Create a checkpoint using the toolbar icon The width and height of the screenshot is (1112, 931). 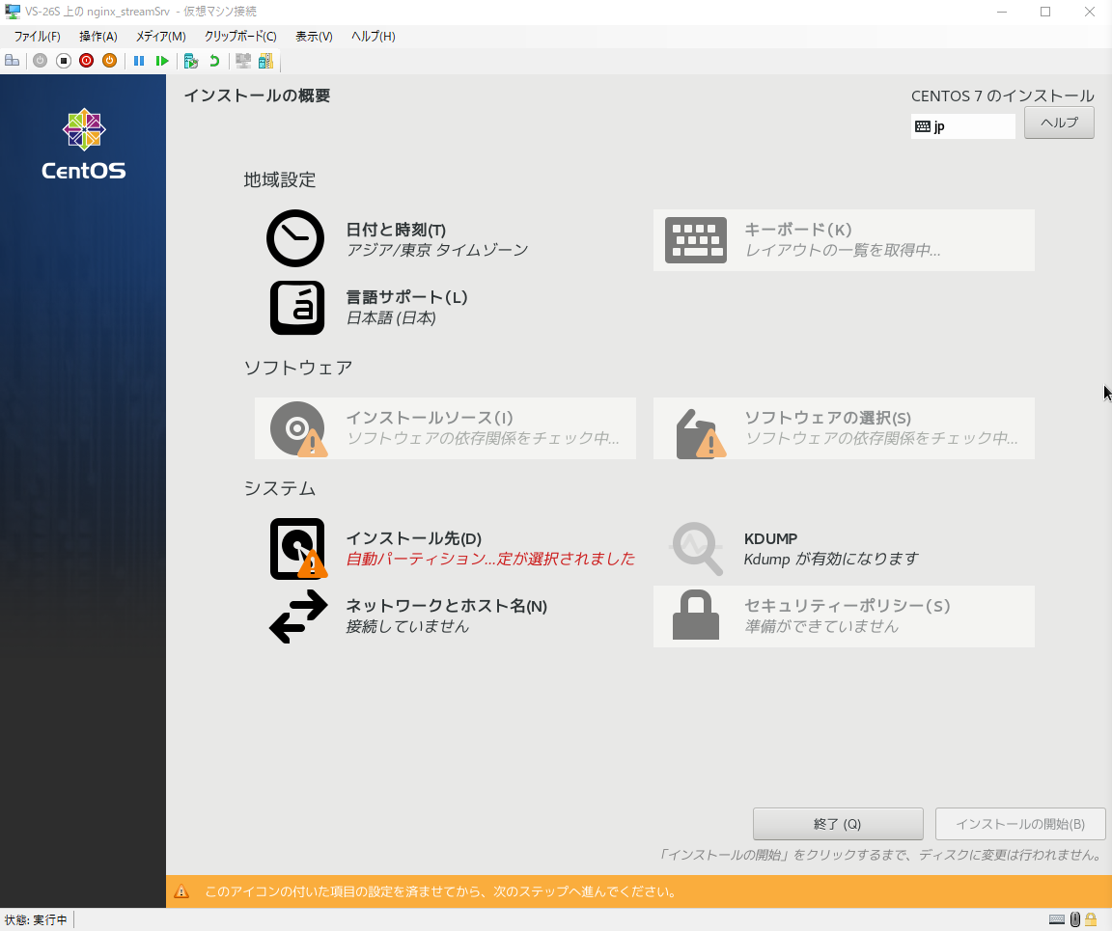(191, 61)
